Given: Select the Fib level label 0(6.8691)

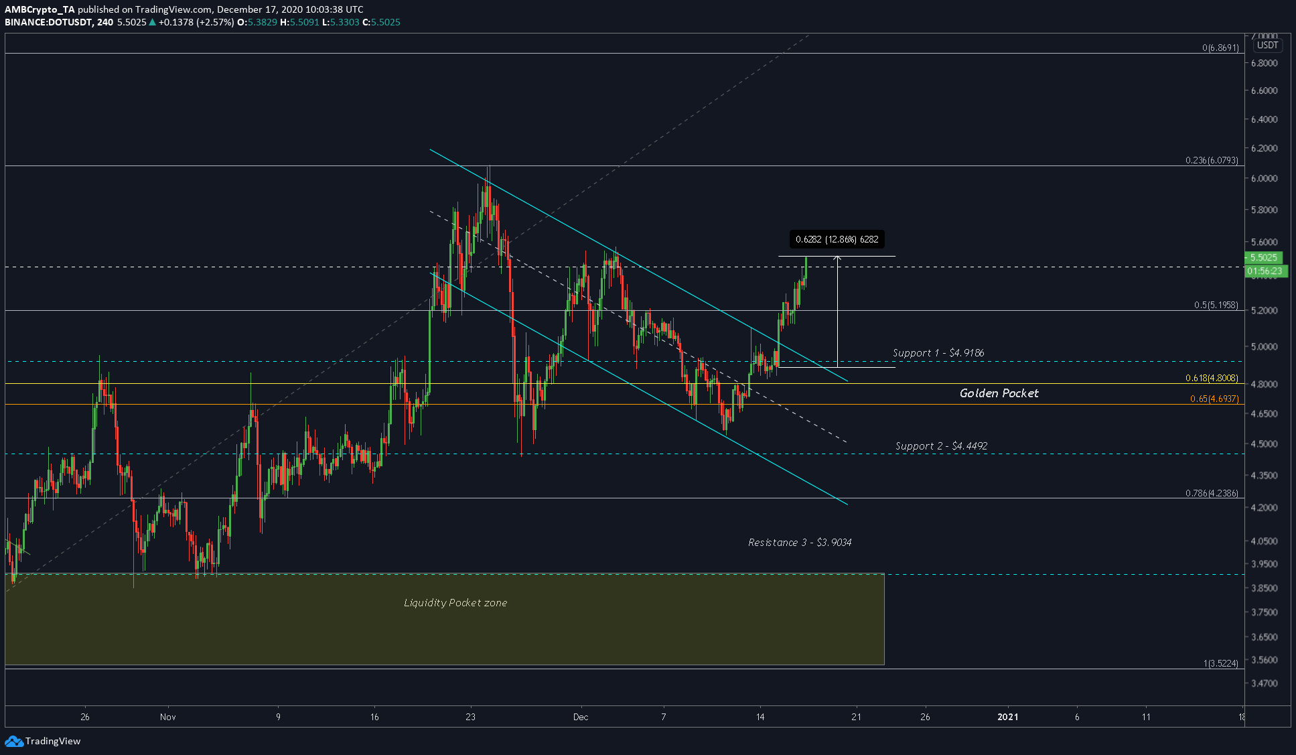Looking at the screenshot, I should [x=1220, y=48].
